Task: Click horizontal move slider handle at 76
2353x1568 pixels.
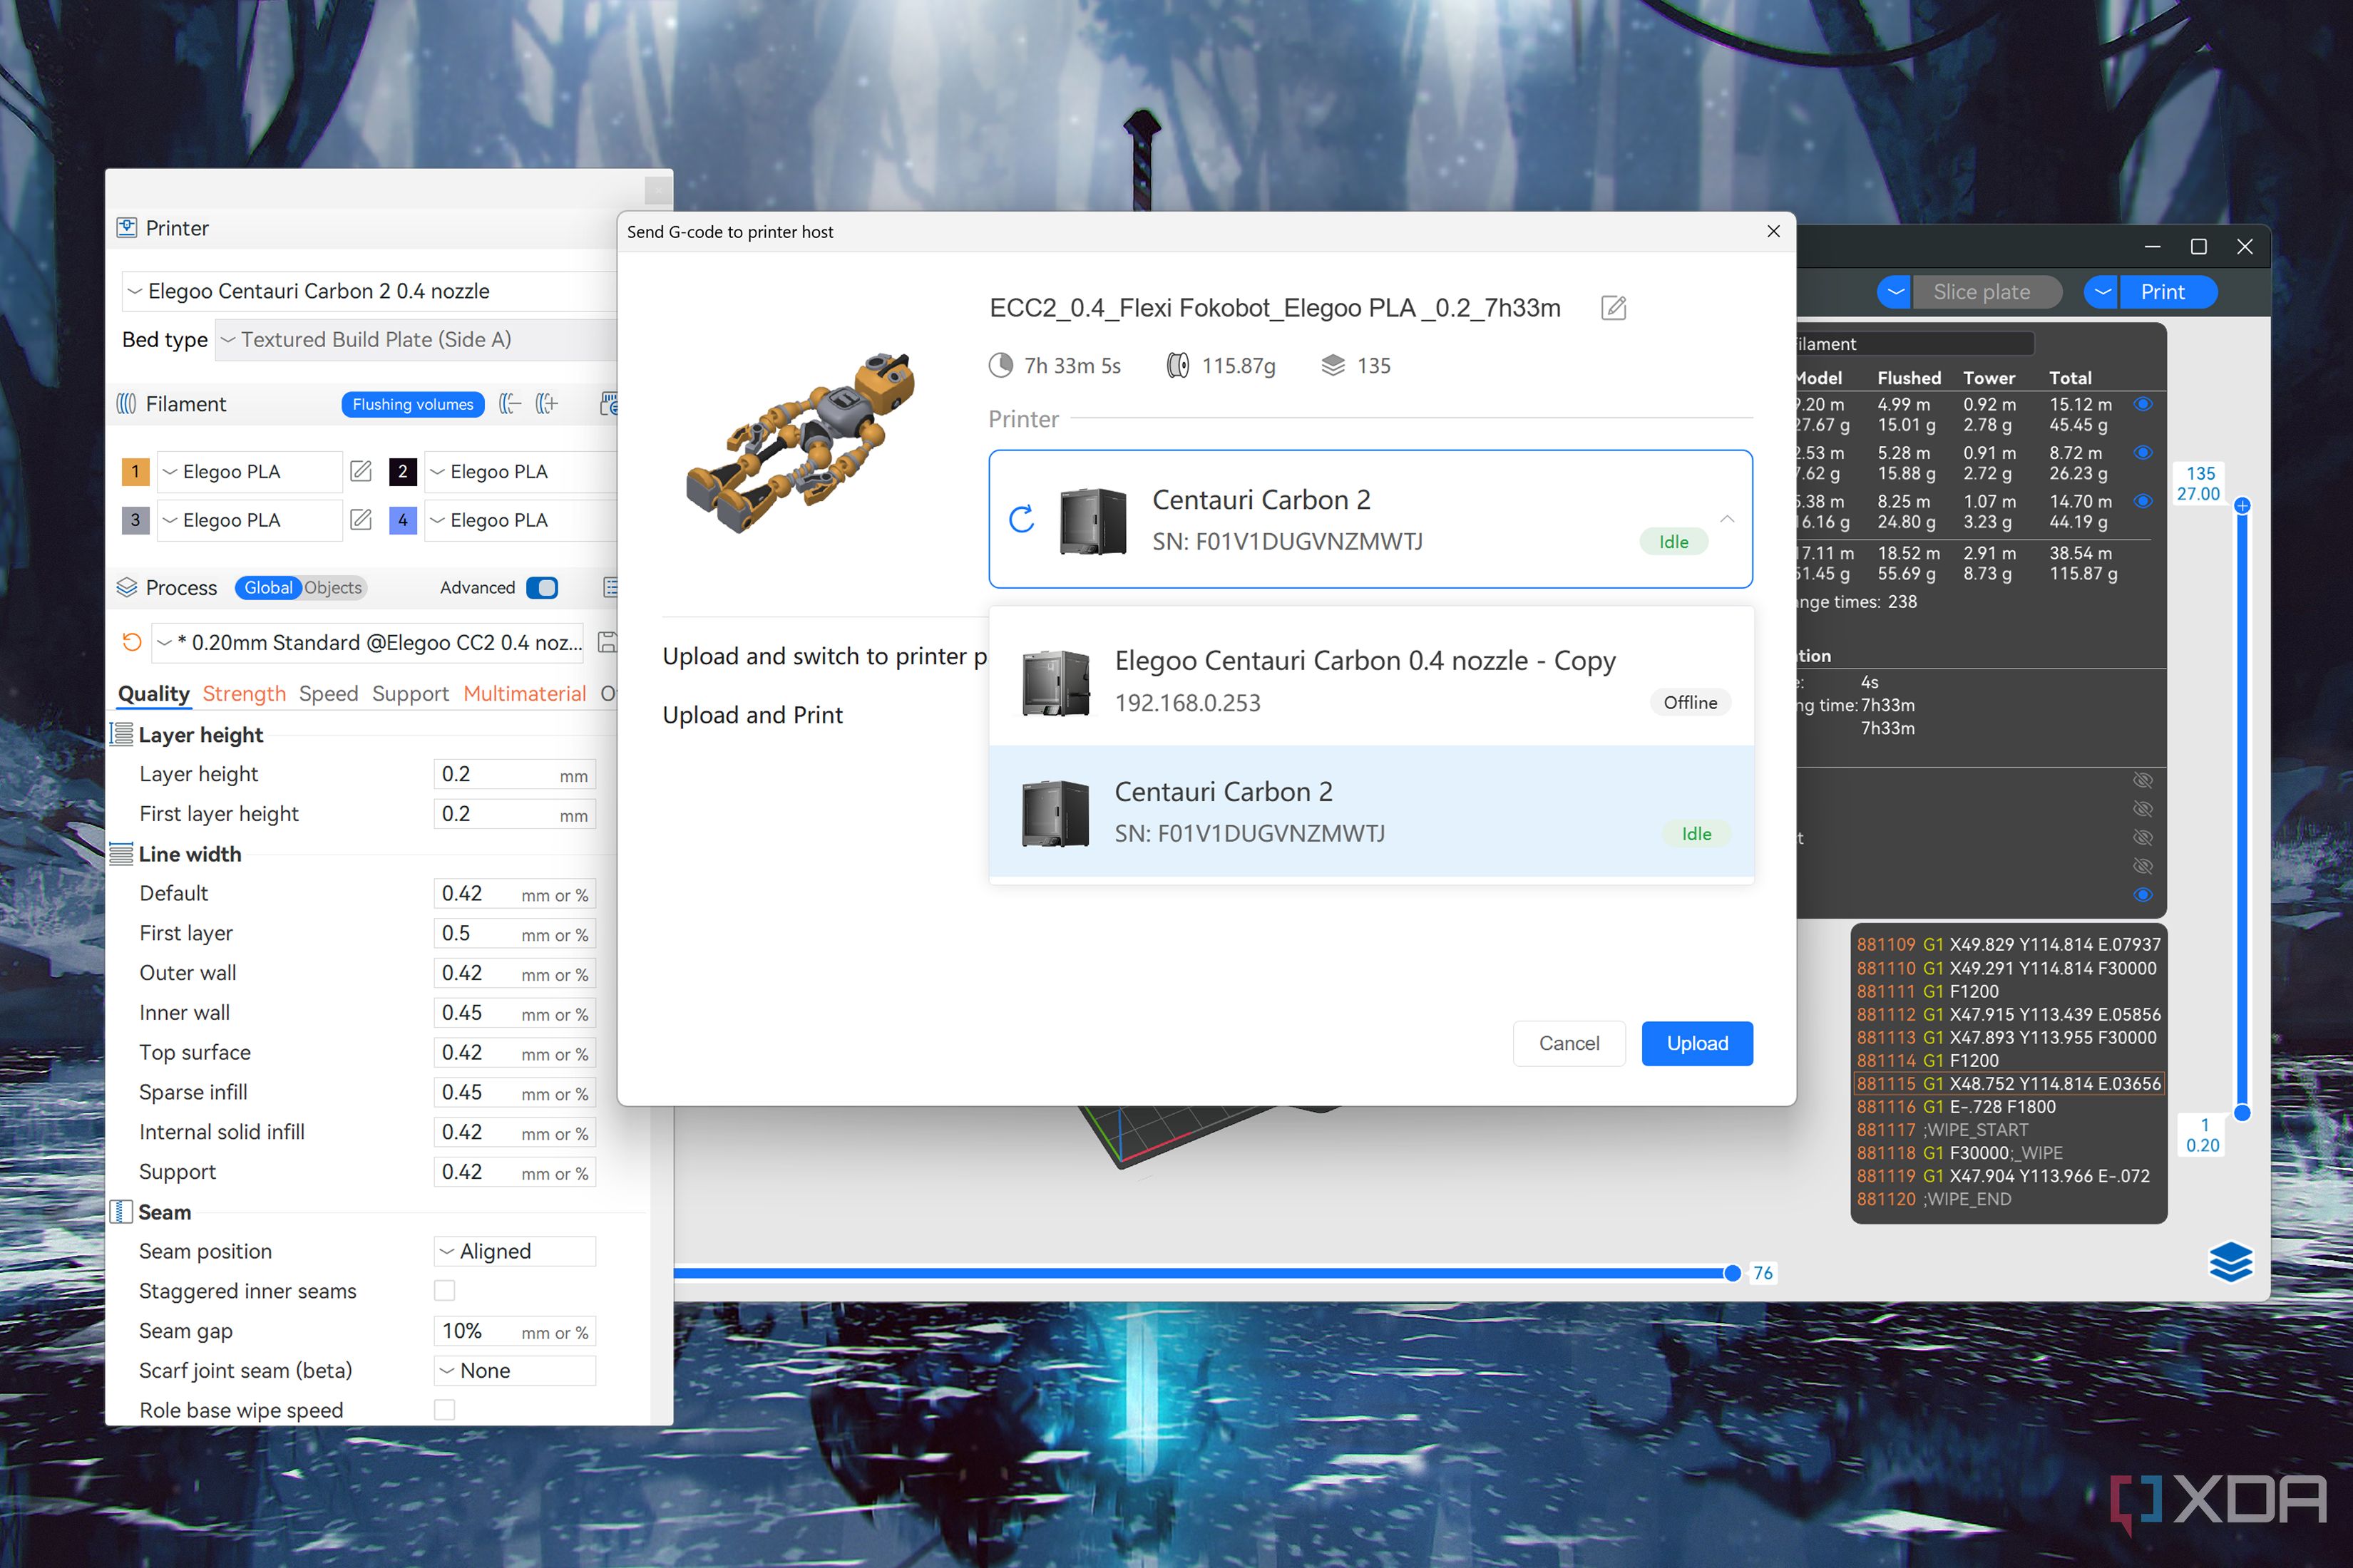Action: pyautogui.click(x=1732, y=1273)
